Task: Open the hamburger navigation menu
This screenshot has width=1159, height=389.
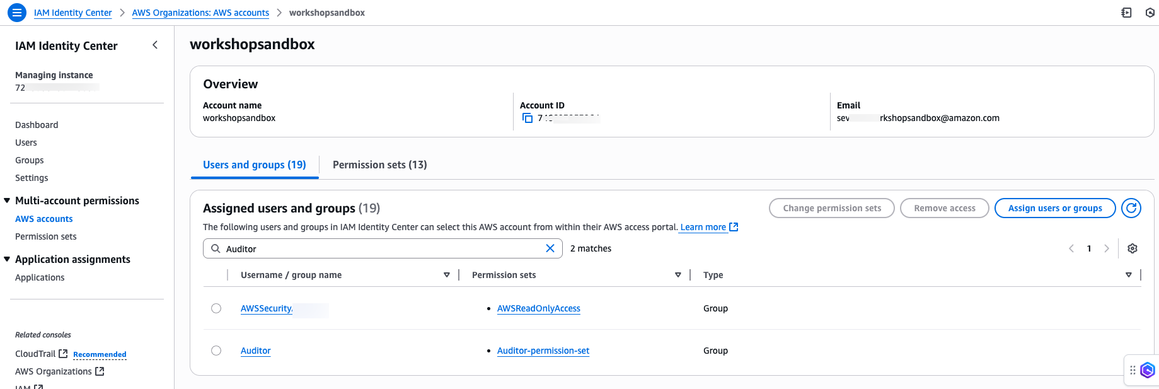Action: [x=16, y=13]
